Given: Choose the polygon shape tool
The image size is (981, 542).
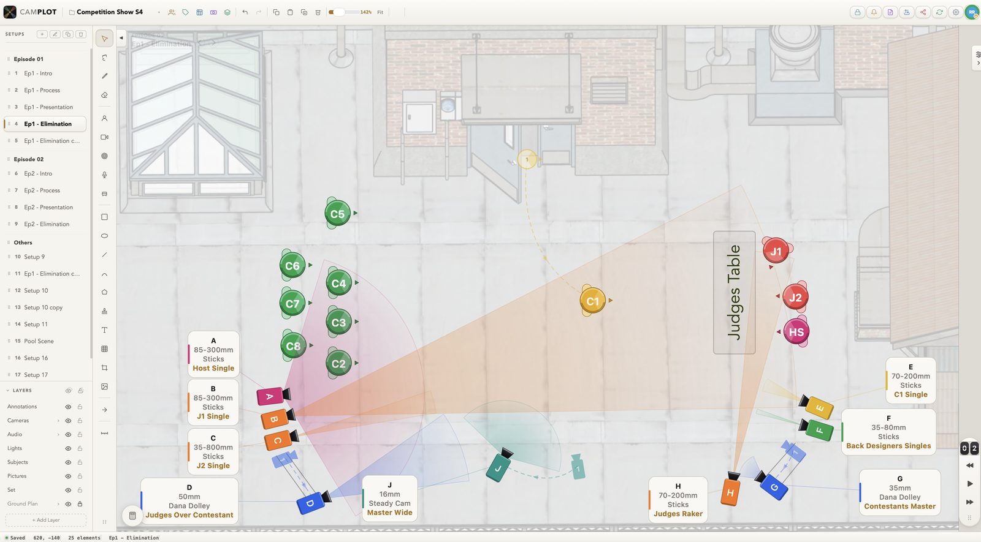Looking at the screenshot, I should point(104,292).
